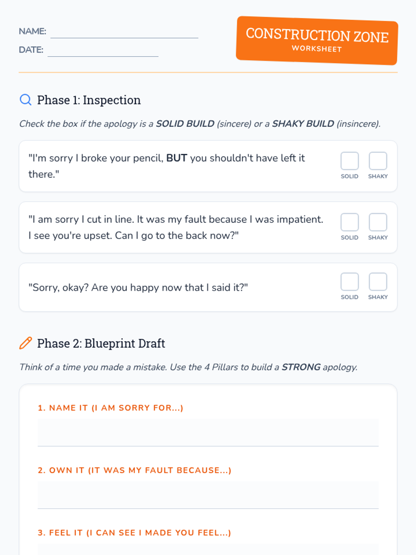Image resolution: width=416 pixels, height=555 pixels.
Task: Click the '2. Own It' pillar label
Action: click(135, 470)
